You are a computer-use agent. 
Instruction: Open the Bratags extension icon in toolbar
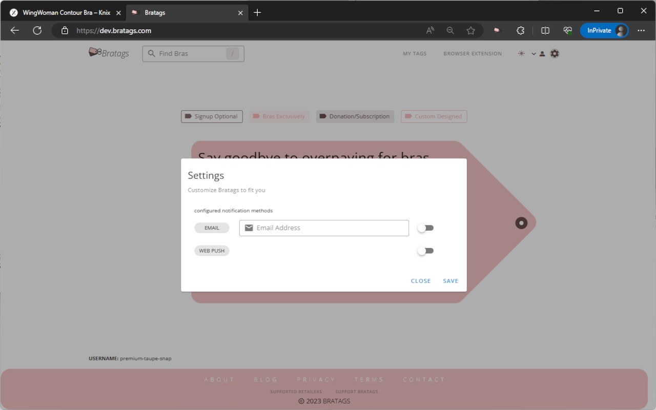point(497,30)
